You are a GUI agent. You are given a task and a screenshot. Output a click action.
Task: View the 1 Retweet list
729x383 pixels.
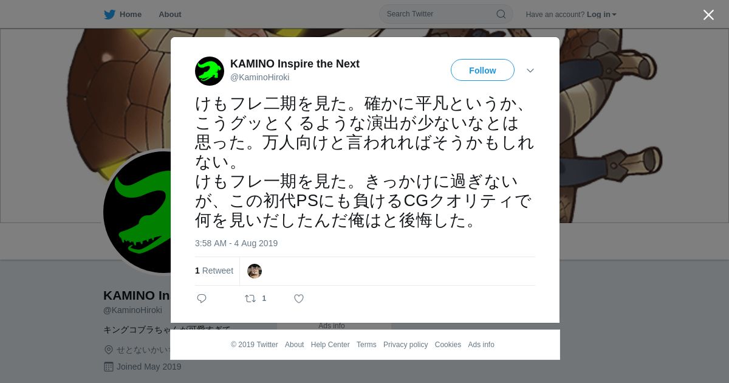coord(214,271)
